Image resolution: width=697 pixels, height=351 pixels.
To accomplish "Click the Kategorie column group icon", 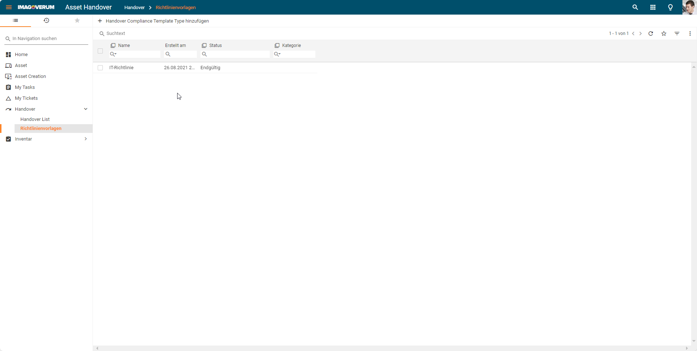I will point(277,46).
